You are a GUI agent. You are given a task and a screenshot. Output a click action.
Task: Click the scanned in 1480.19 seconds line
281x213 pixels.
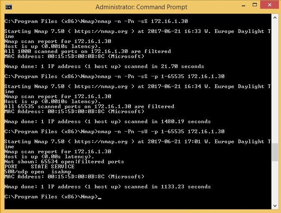pyautogui.click(x=108, y=122)
